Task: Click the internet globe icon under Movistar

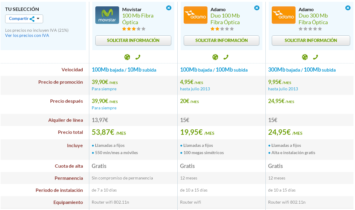Action: click(x=127, y=57)
